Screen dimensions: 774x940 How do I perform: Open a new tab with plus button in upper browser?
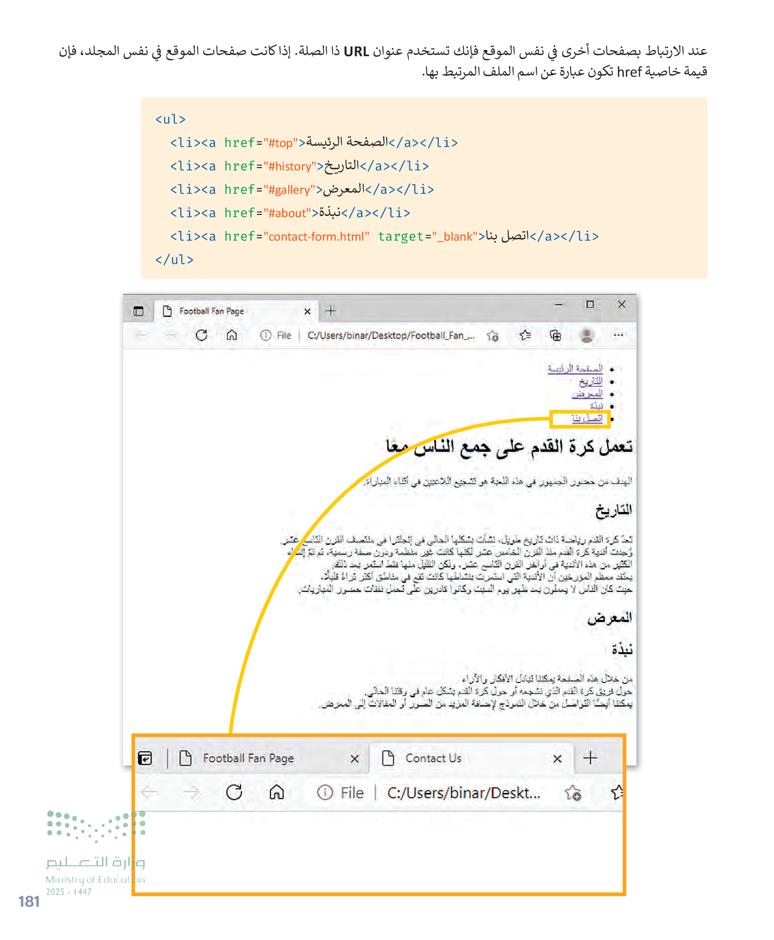331,311
